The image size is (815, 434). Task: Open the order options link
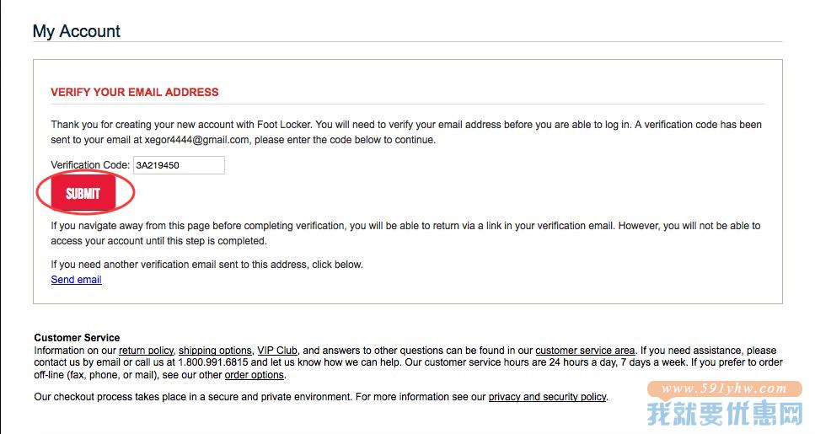[255, 375]
